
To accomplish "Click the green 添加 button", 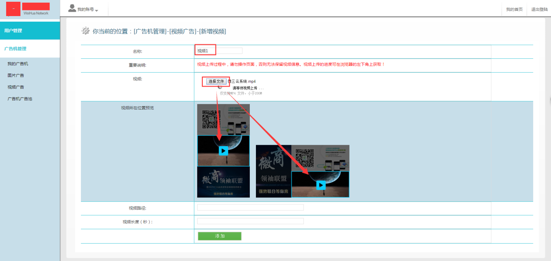I will 219,236.
